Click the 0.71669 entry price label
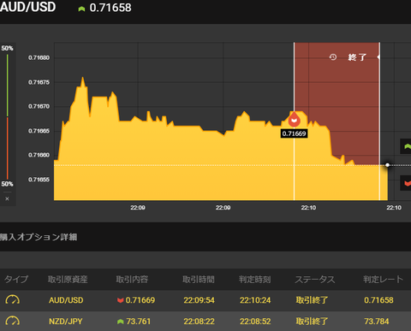411x331 pixels. coord(294,133)
